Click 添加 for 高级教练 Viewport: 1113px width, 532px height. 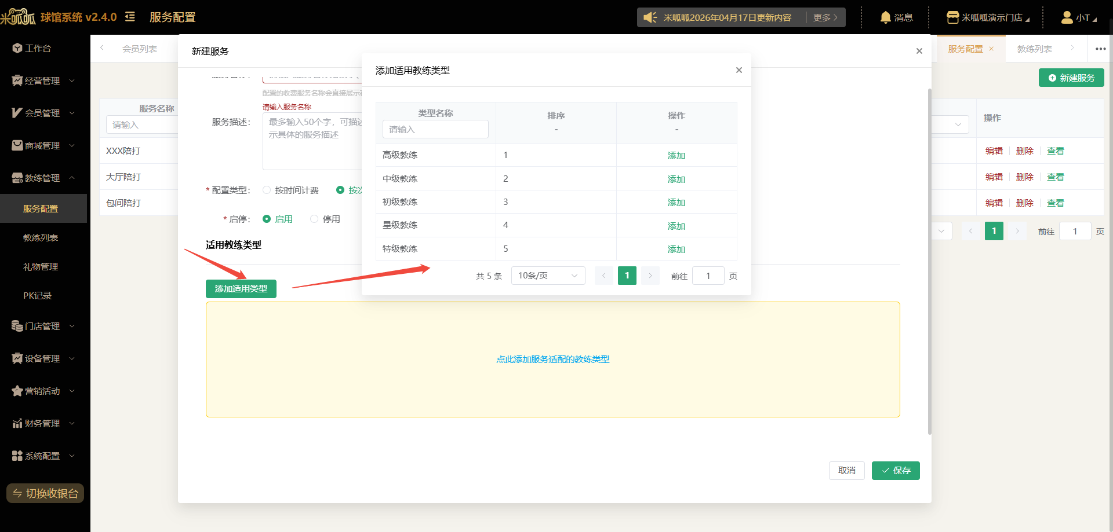(676, 155)
